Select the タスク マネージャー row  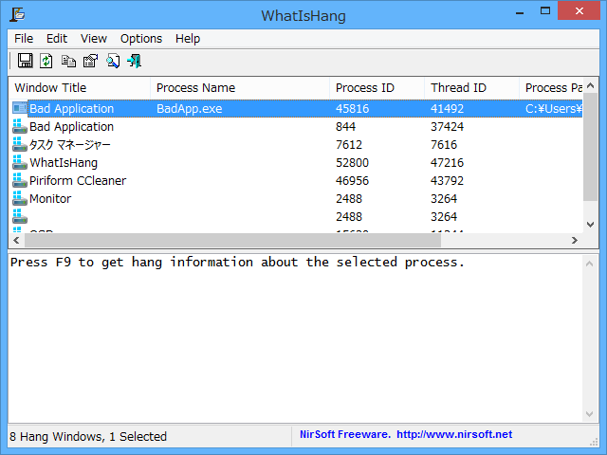tap(296, 145)
